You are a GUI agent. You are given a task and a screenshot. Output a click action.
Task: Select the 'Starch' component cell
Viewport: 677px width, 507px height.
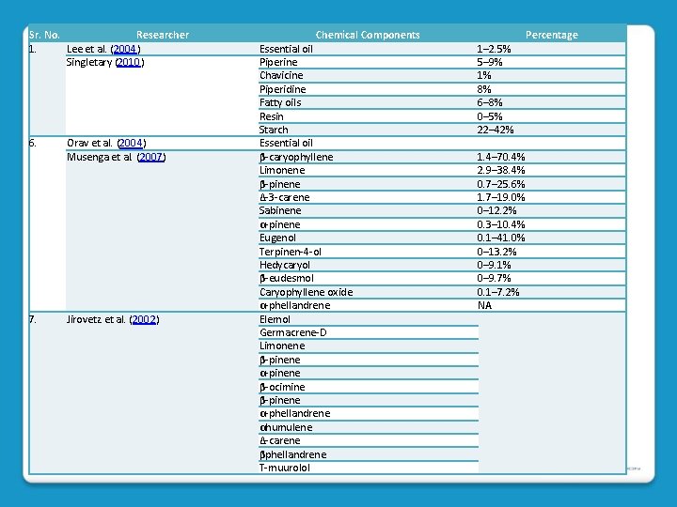368,130
